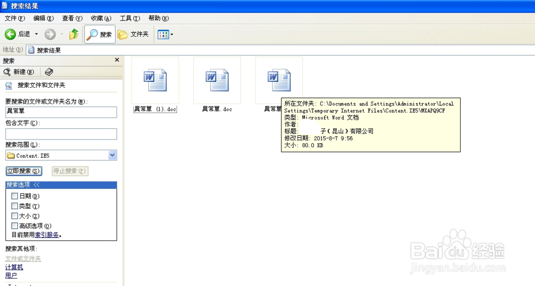The image size is (535, 286).
Task: Open the 编辑(E) menu
Action: pyautogui.click(x=43, y=18)
